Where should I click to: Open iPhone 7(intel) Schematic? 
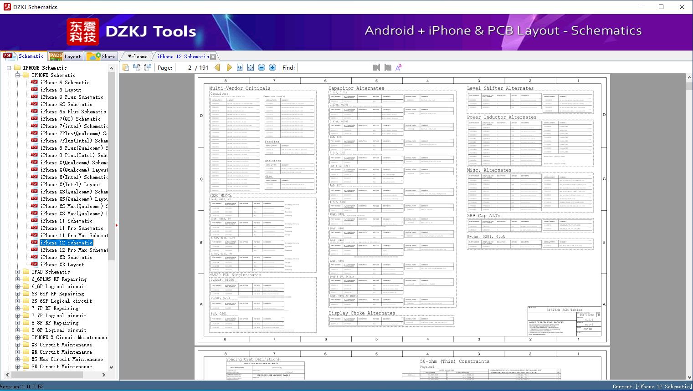tap(74, 126)
